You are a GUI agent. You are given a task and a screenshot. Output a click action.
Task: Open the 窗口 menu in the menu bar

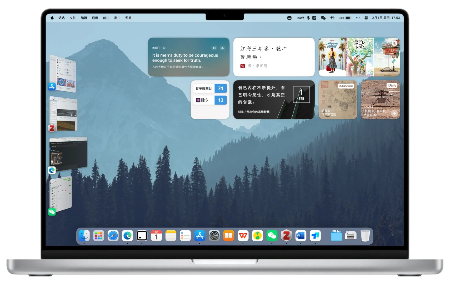coord(117,18)
